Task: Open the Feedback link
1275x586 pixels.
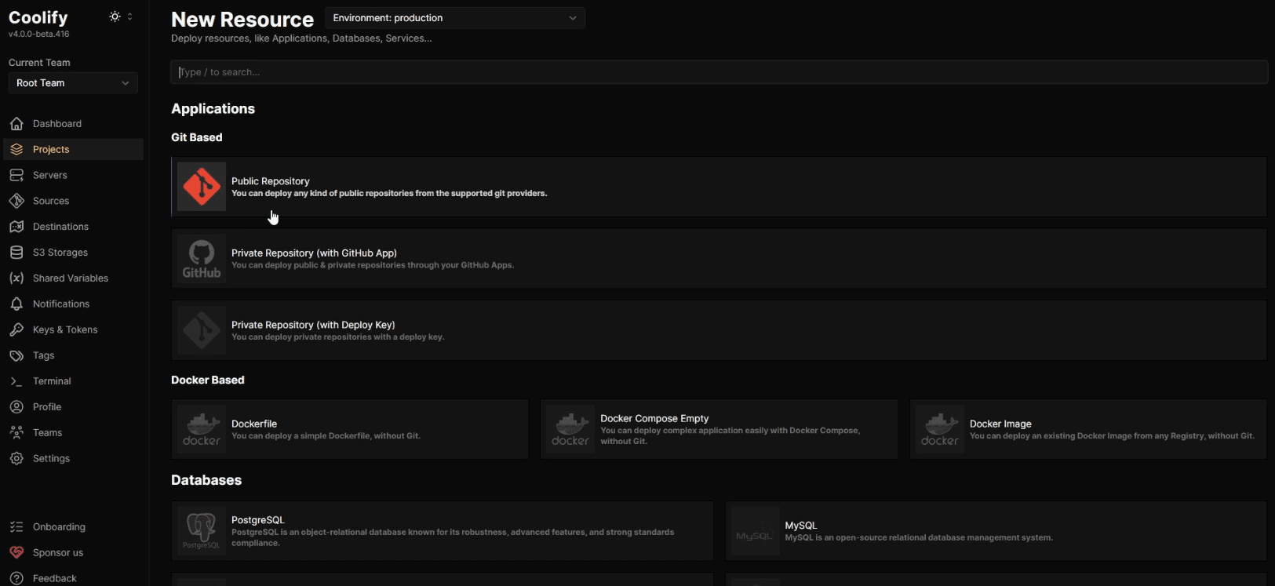Action: [x=73, y=579]
